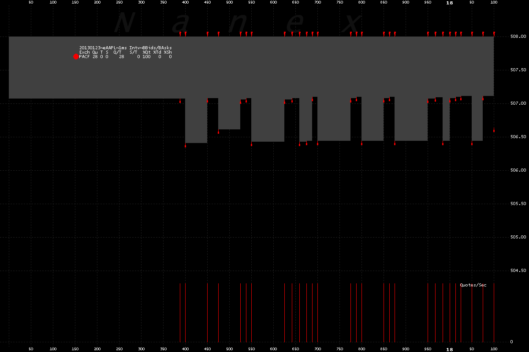Click '500' on the bottom time axis
The image size is (529, 352).
click(x=229, y=349)
